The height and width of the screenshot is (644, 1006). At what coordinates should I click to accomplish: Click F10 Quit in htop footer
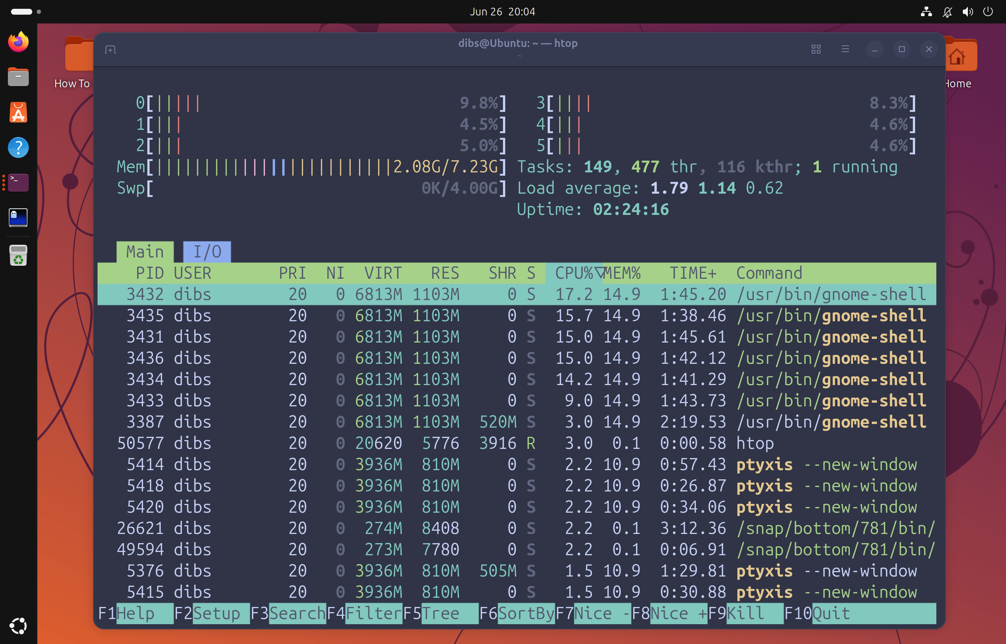click(860, 614)
